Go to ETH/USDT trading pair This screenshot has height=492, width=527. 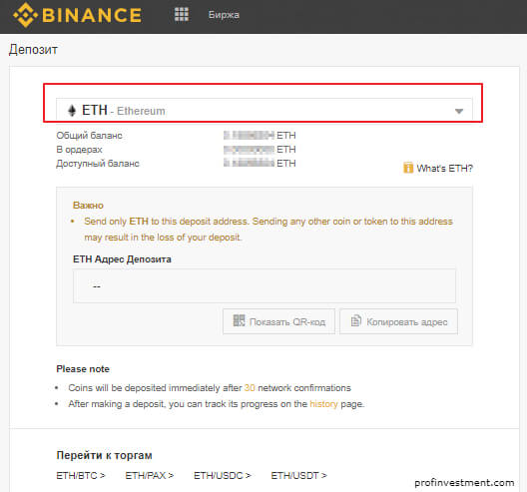(298, 475)
